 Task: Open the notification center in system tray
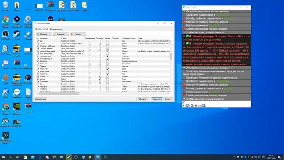(279, 157)
